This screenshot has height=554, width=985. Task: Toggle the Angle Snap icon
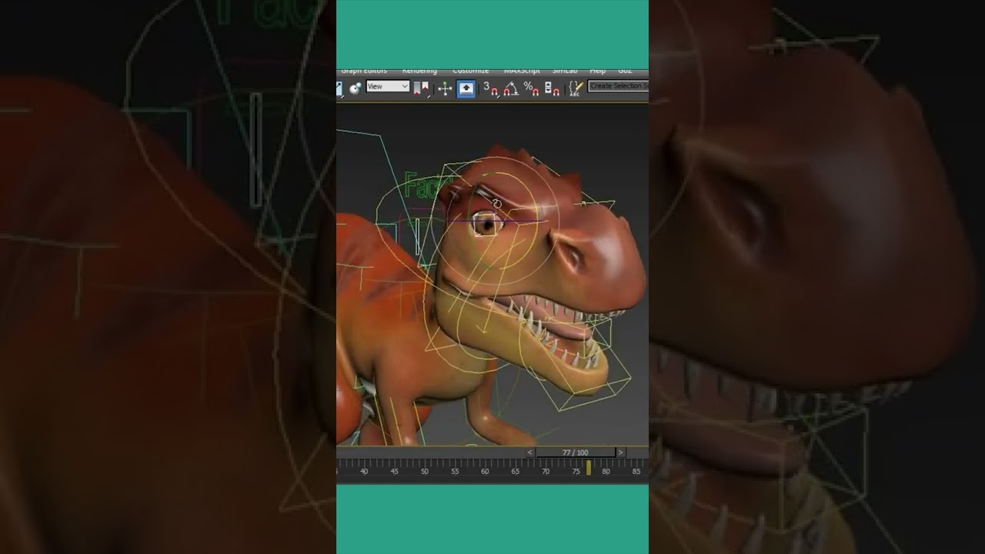511,88
